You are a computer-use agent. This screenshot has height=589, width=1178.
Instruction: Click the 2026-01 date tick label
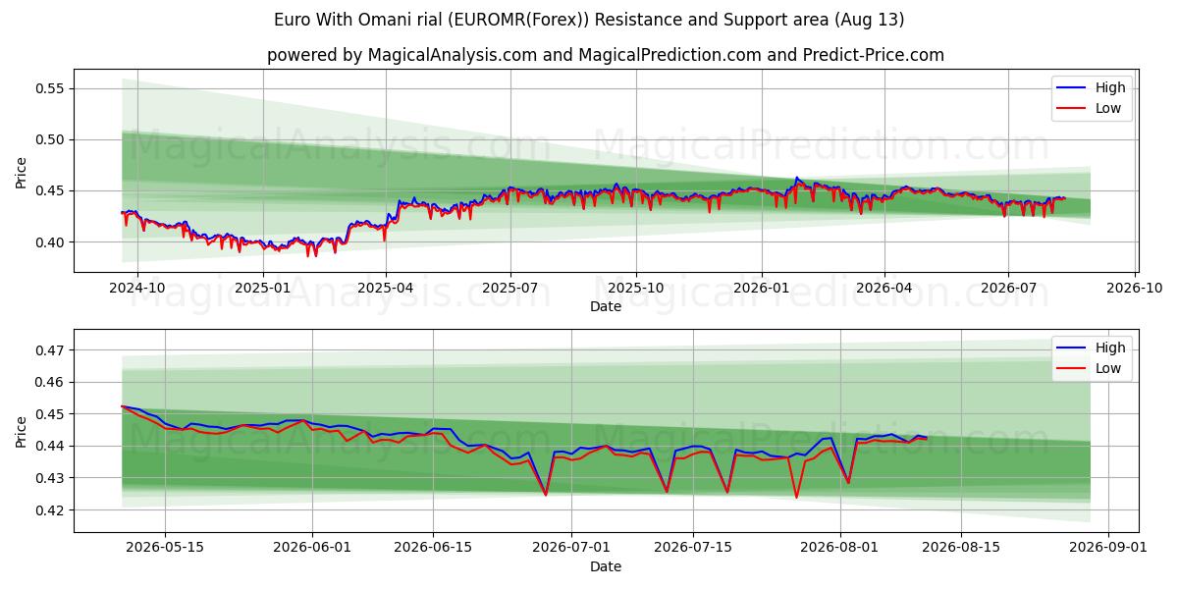[761, 288]
